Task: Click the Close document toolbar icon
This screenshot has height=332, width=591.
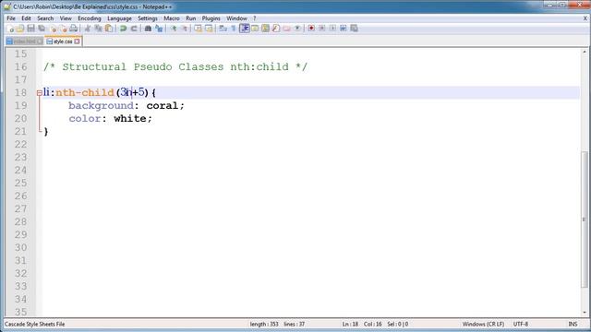Action: (x=53, y=29)
